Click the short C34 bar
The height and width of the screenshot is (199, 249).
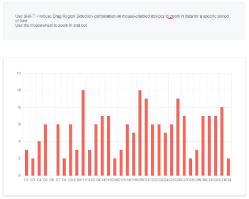click(x=229, y=167)
